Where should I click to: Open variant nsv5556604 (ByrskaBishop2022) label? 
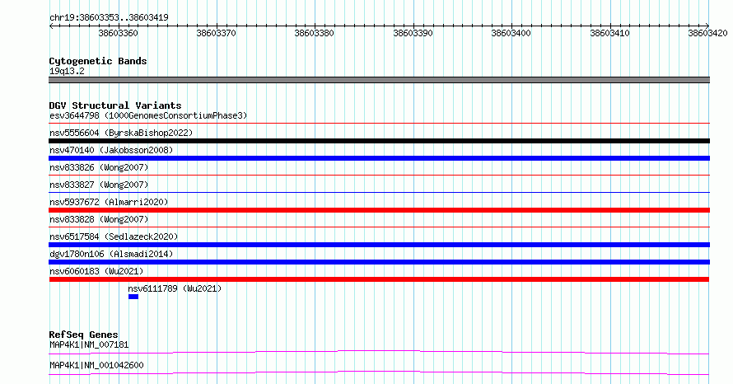(121, 133)
